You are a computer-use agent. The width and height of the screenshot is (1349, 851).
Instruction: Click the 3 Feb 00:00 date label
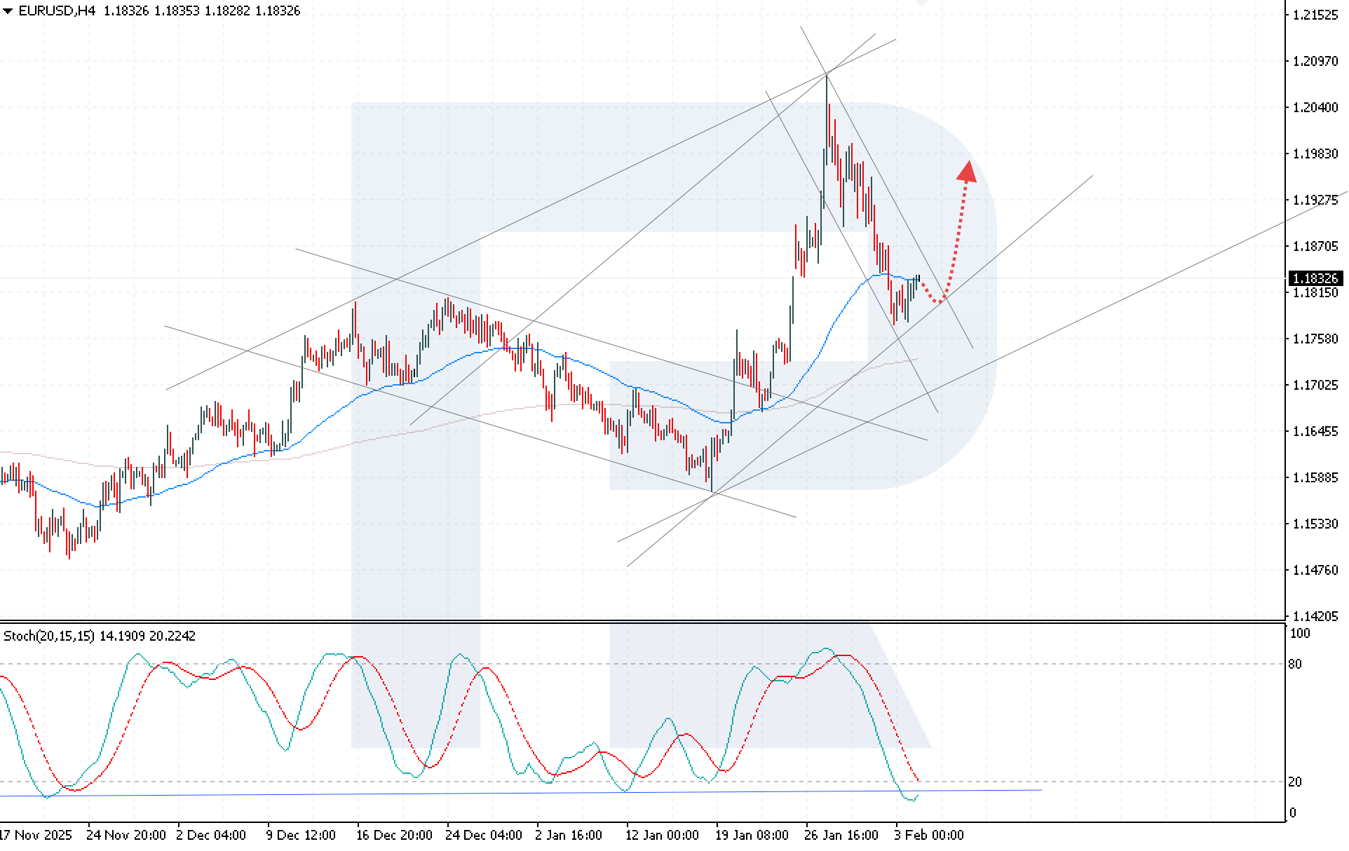tap(928, 835)
